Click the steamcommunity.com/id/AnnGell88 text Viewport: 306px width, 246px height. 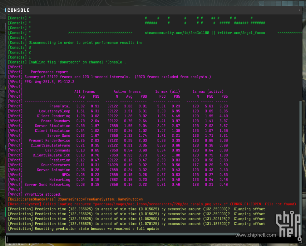point(178,33)
